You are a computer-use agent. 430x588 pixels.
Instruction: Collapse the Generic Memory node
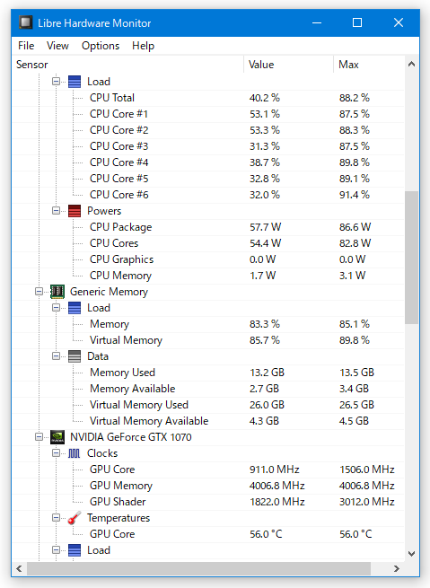(x=39, y=292)
